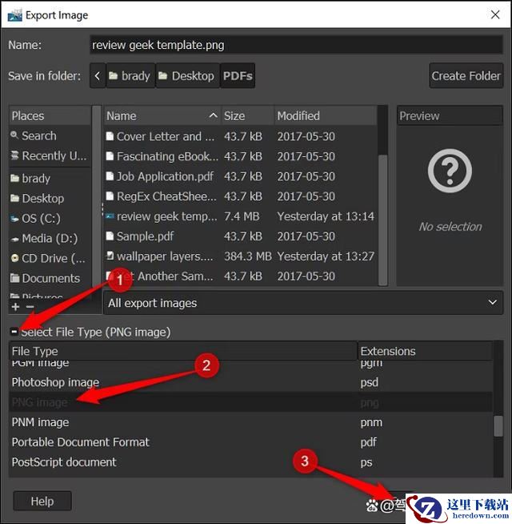Click the icon beside wallpaper layers
Screen dimensions: 512x524
pyautogui.click(x=110, y=256)
